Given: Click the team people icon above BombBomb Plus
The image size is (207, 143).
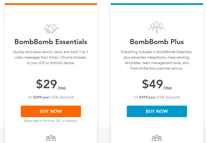Looking at the screenshot, I should click(157, 27).
